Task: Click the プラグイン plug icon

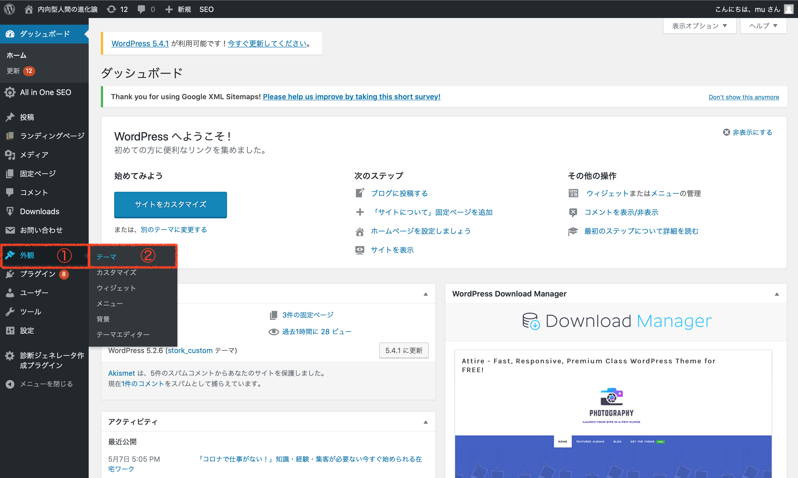Action: pyautogui.click(x=10, y=274)
